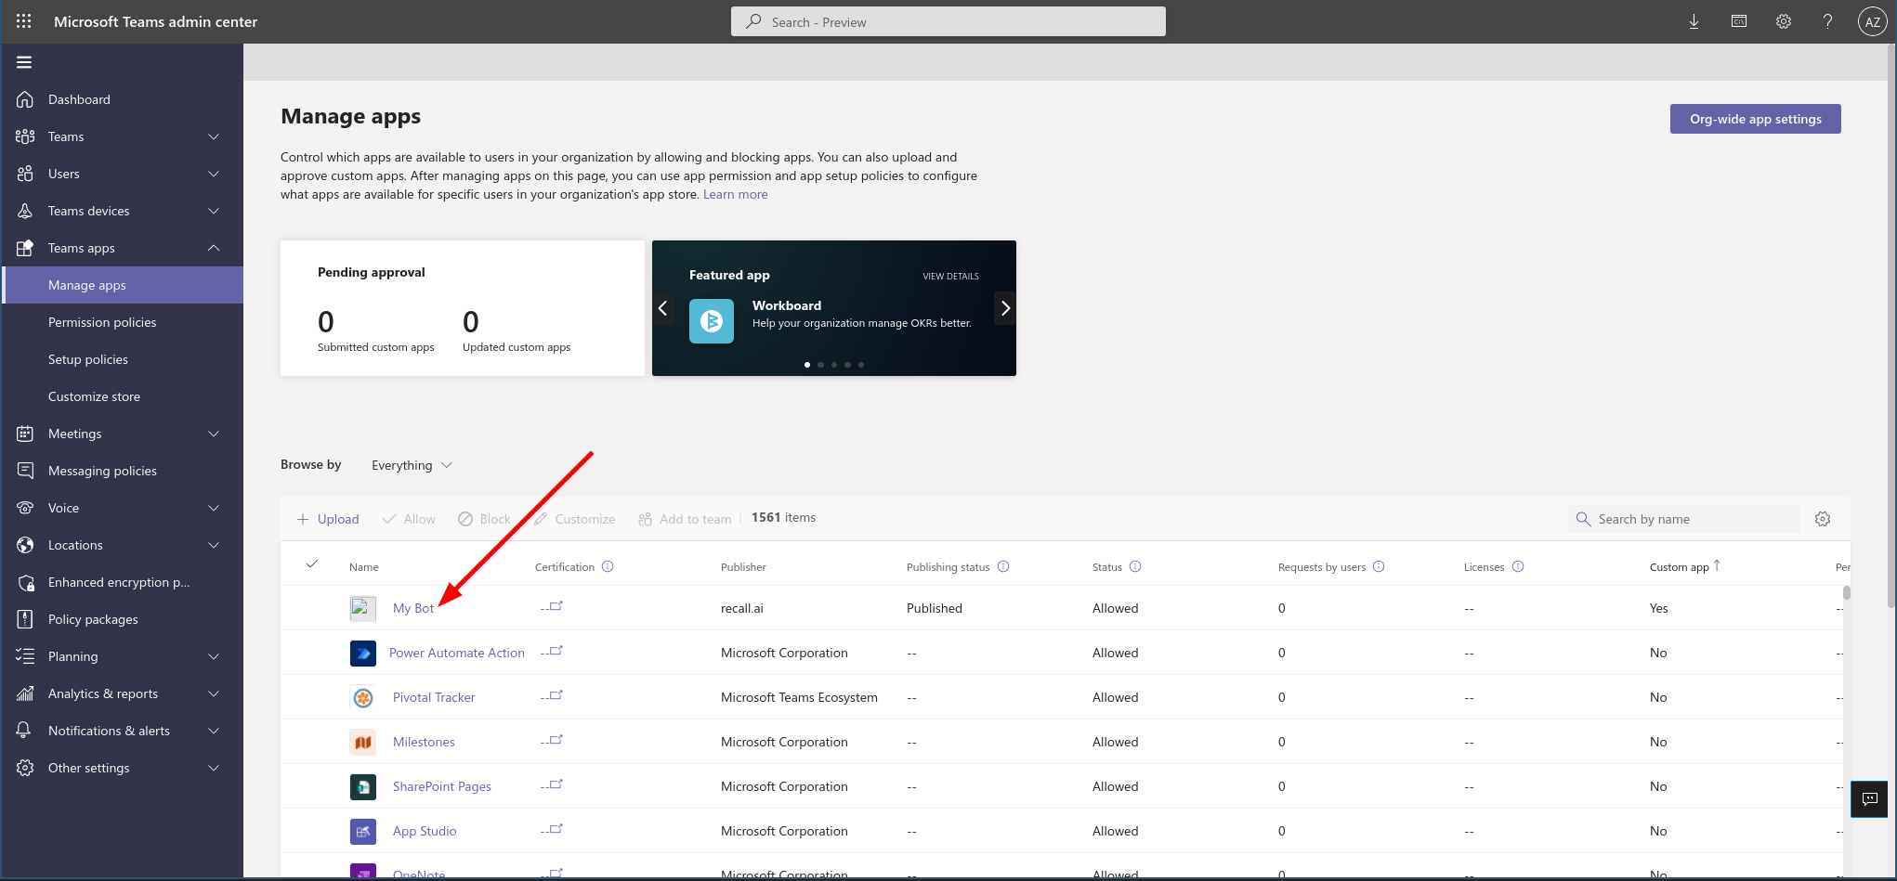1897x881 pixels.
Task: Click VIEW DETAILS on featured app
Action: 950,276
